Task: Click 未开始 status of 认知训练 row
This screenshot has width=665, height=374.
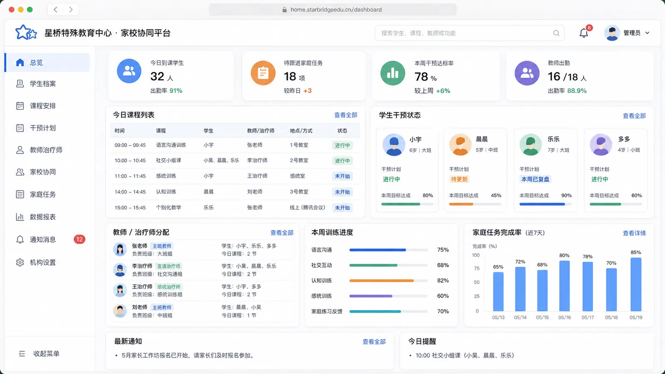Action: point(342,192)
